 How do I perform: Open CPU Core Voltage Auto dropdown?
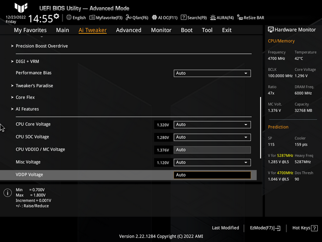point(212,125)
